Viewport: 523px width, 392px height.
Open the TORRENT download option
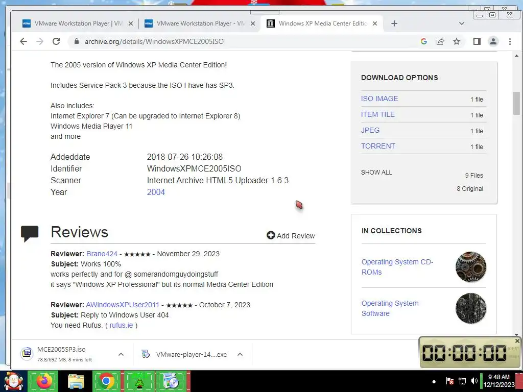378,146
